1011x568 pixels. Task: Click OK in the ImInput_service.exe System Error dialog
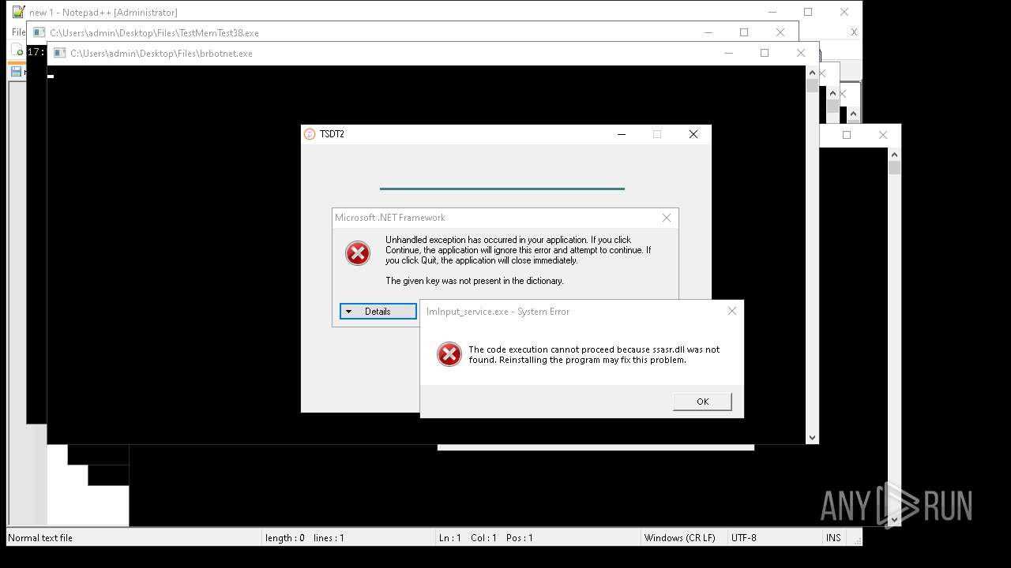(x=702, y=402)
